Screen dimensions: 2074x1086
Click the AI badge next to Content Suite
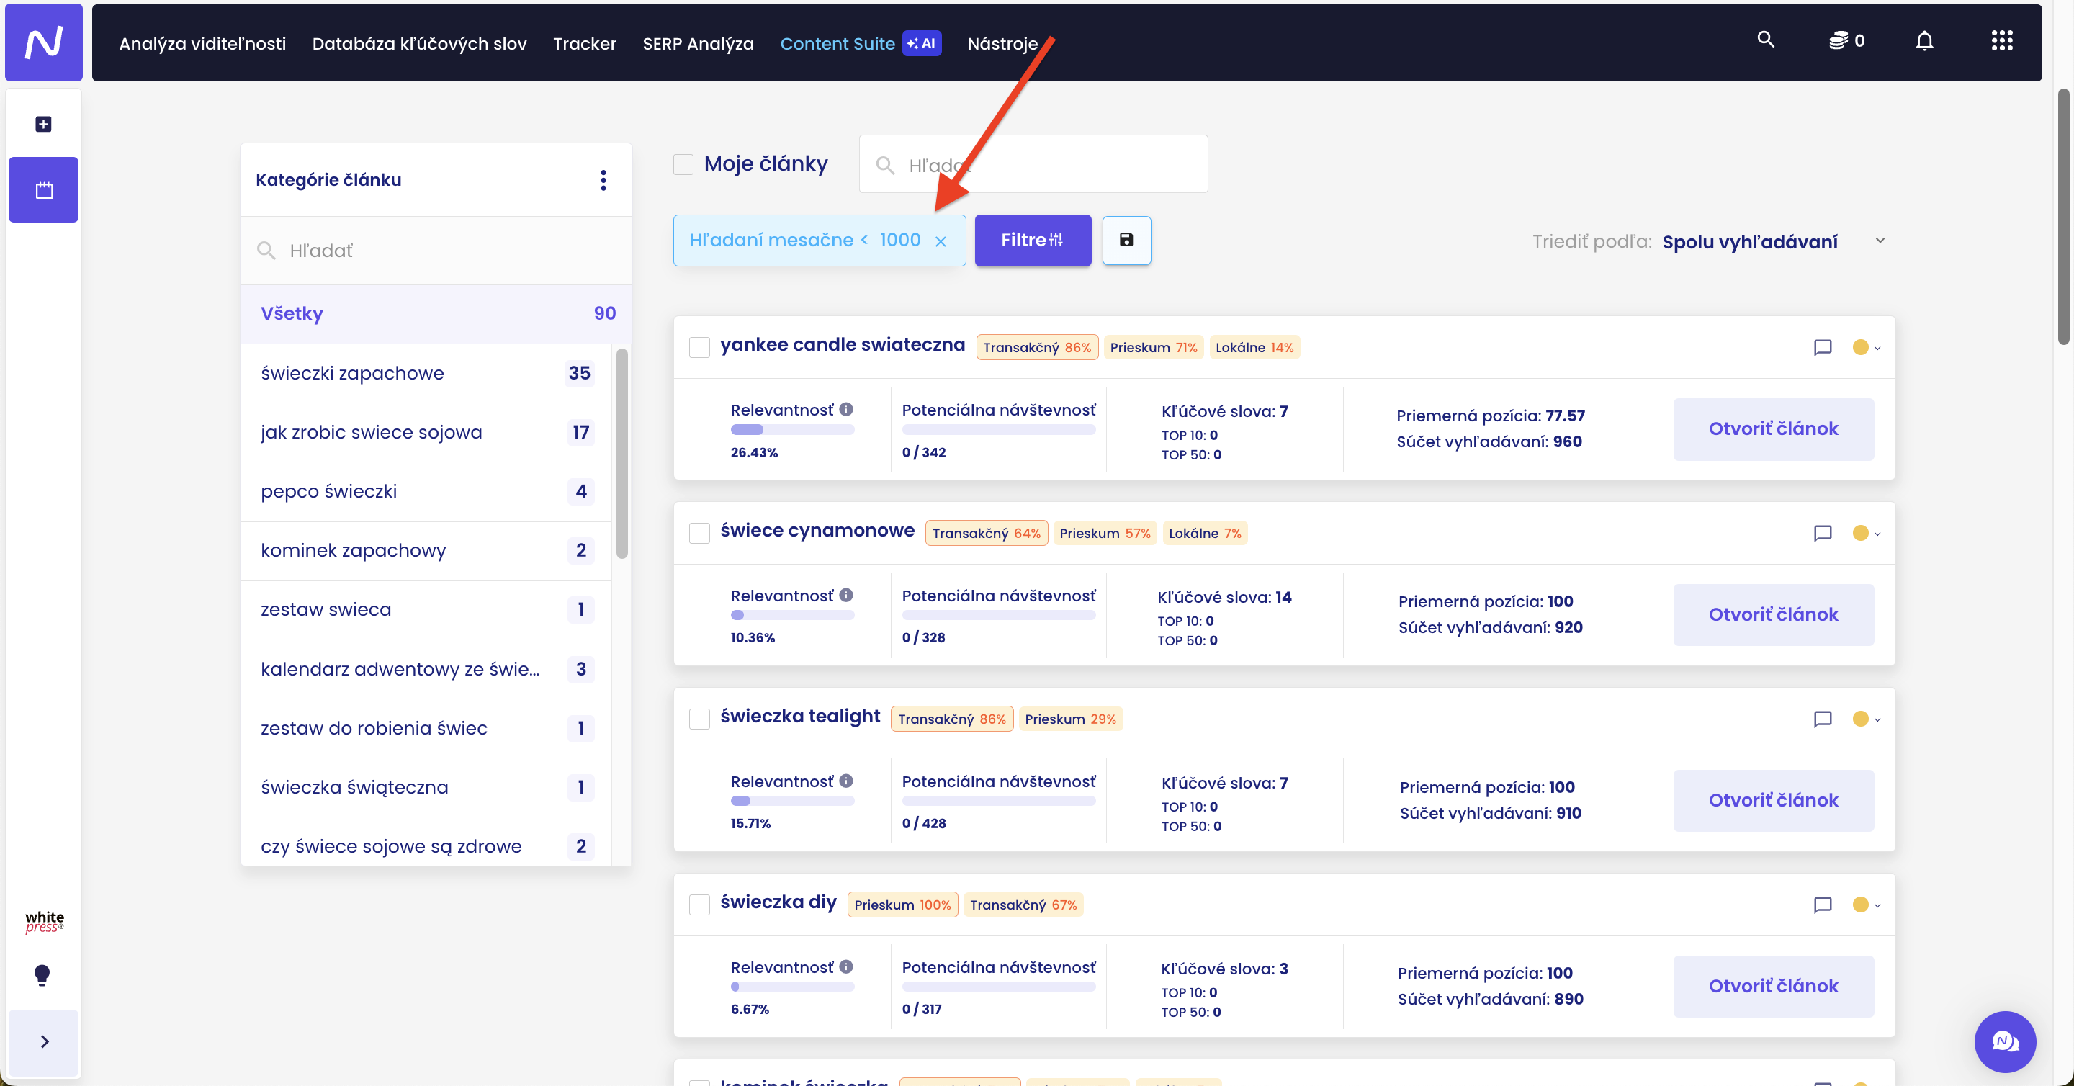(921, 42)
